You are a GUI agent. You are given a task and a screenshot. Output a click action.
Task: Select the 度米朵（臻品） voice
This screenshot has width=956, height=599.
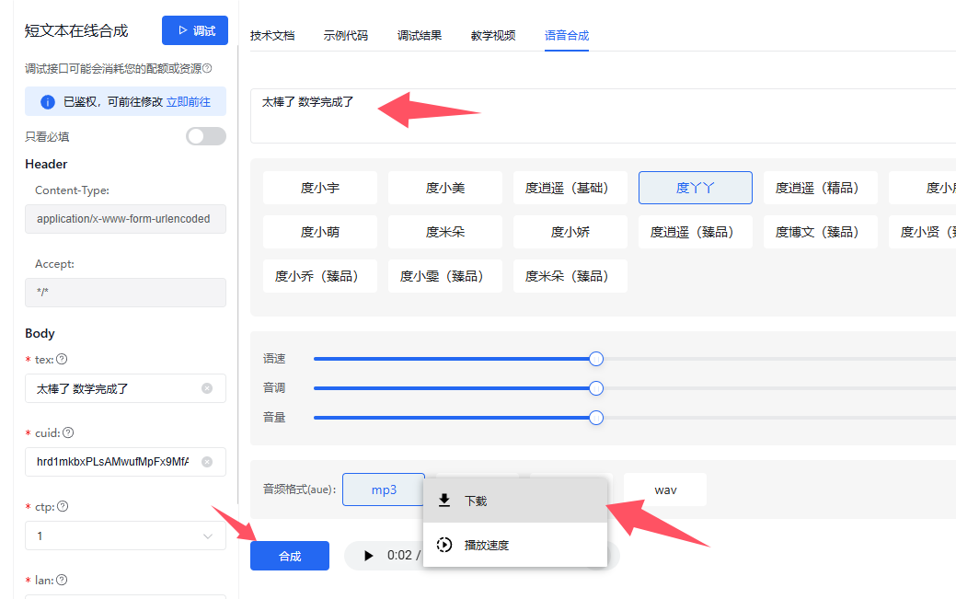(570, 276)
